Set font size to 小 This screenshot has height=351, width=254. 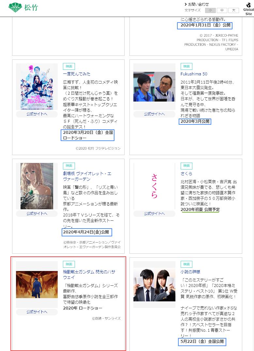210,10
